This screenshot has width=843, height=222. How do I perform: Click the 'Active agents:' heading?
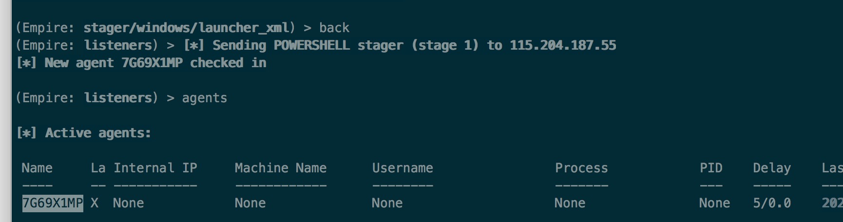98,133
